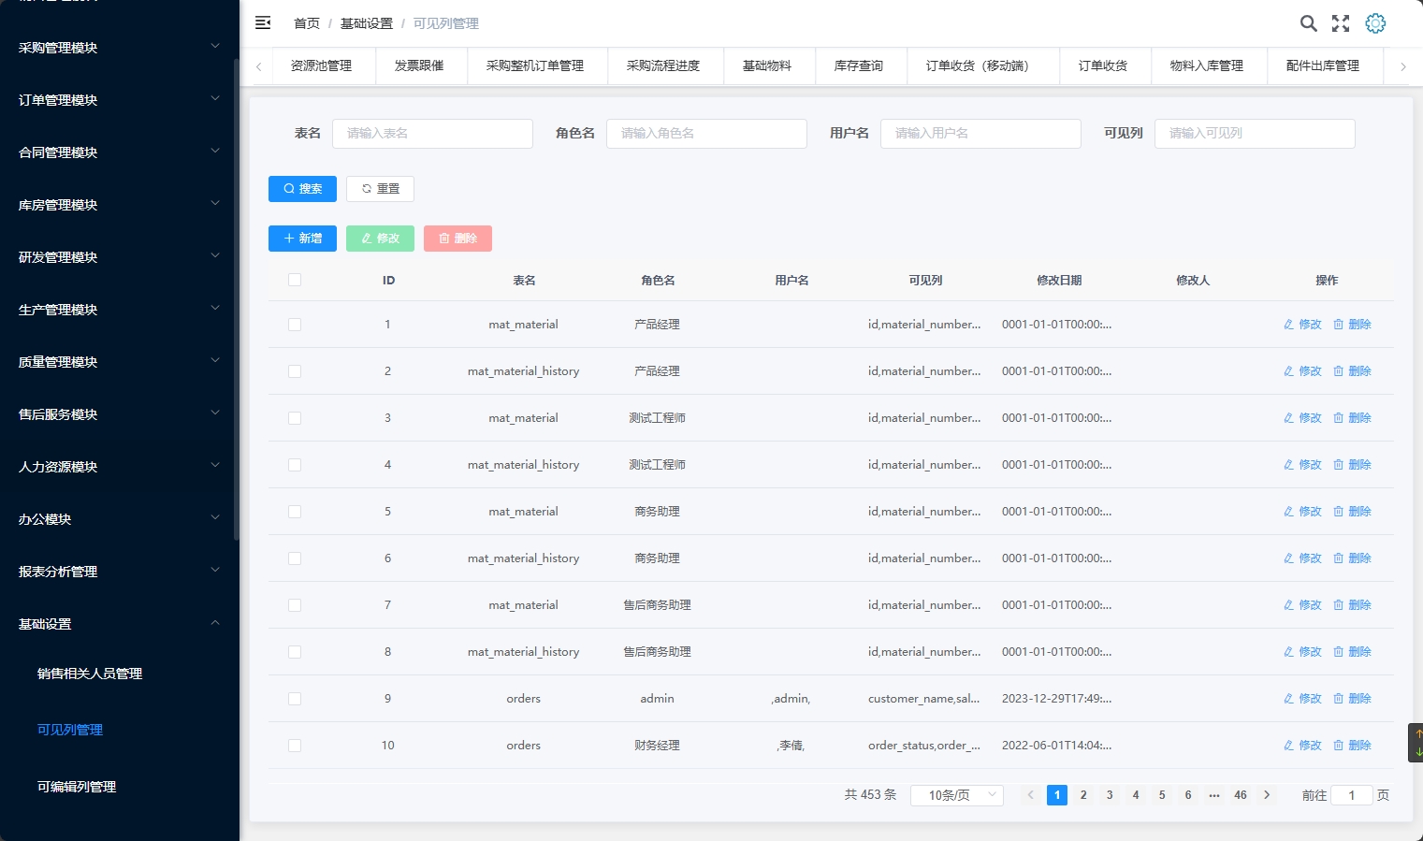Click the blue 搜索 search button
Viewport: 1423px width, 841px height.
point(302,189)
